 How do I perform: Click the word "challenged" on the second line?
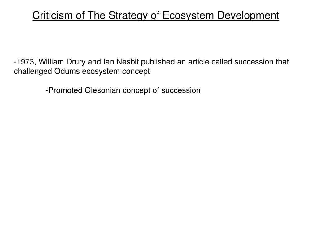click(33, 72)
